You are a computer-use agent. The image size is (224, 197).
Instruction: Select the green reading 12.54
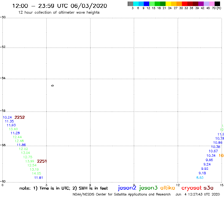(x=32, y=165)
